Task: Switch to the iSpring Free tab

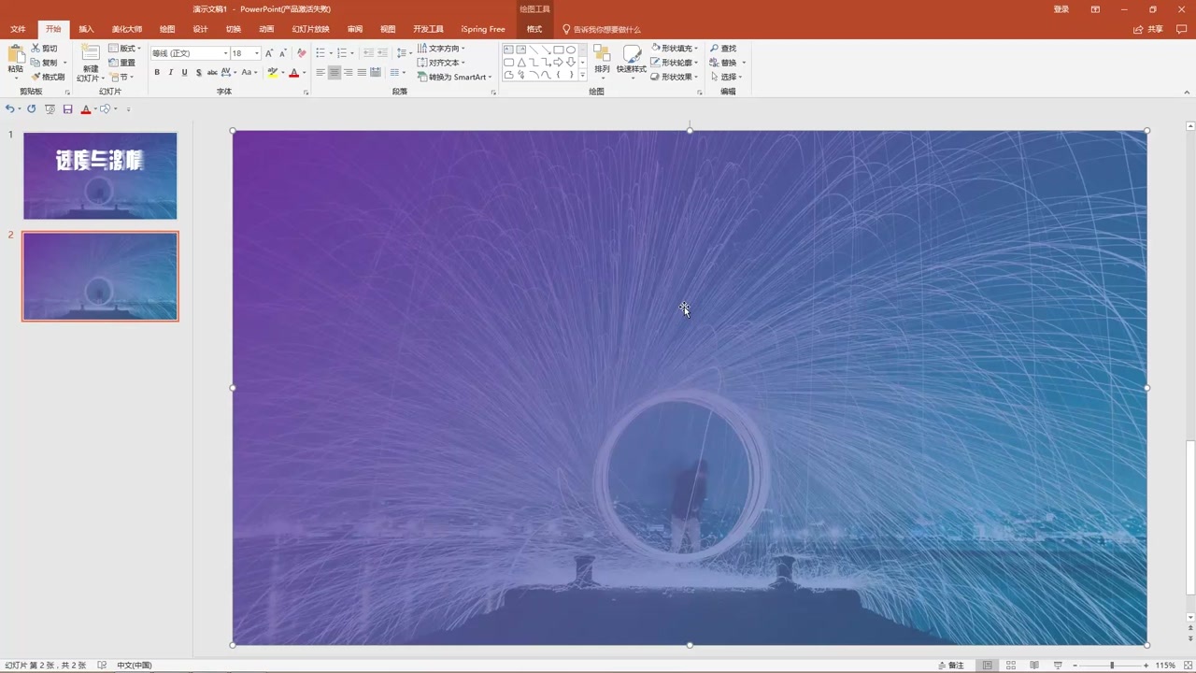Action: point(483,29)
